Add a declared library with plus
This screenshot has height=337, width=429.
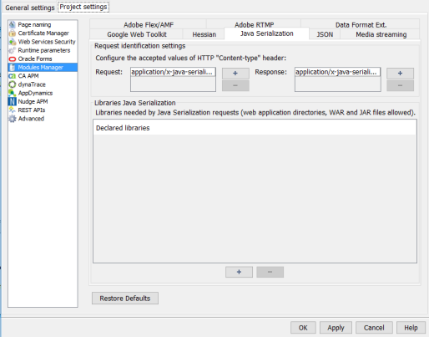[239, 272]
